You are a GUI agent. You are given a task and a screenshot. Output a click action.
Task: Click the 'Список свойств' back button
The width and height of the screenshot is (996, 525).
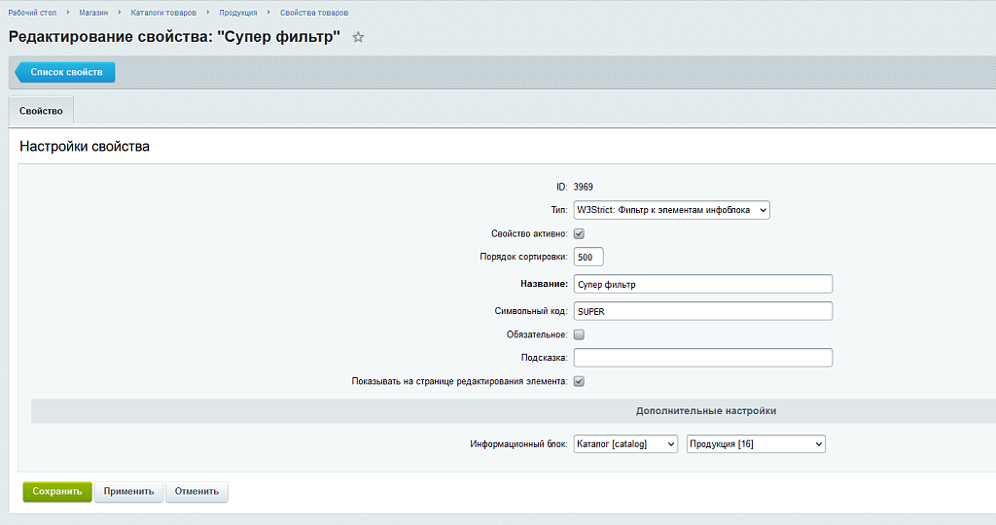click(66, 72)
